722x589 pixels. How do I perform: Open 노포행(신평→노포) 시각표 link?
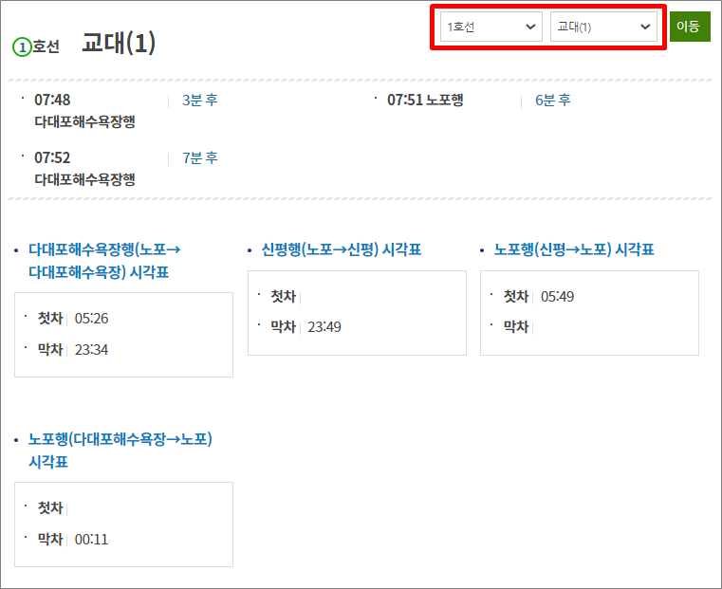574,249
